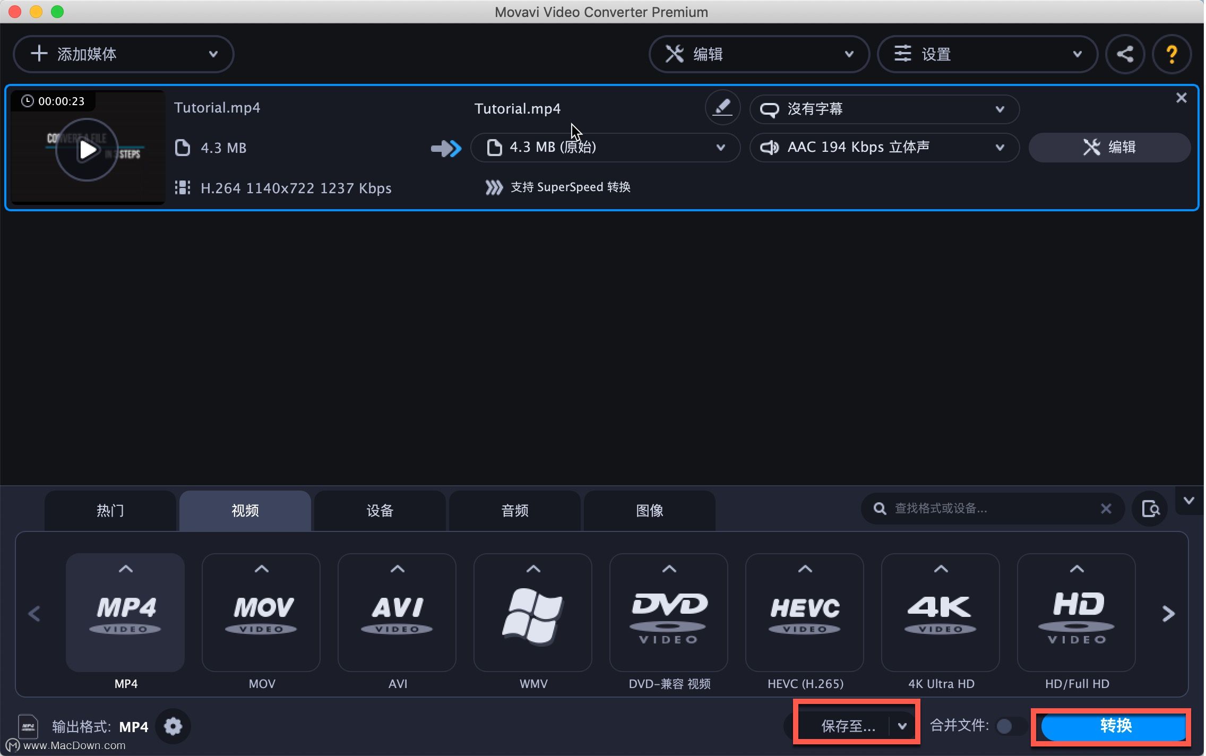Expand HD presets with the caret
The height and width of the screenshot is (756, 1206).
pos(1077,569)
